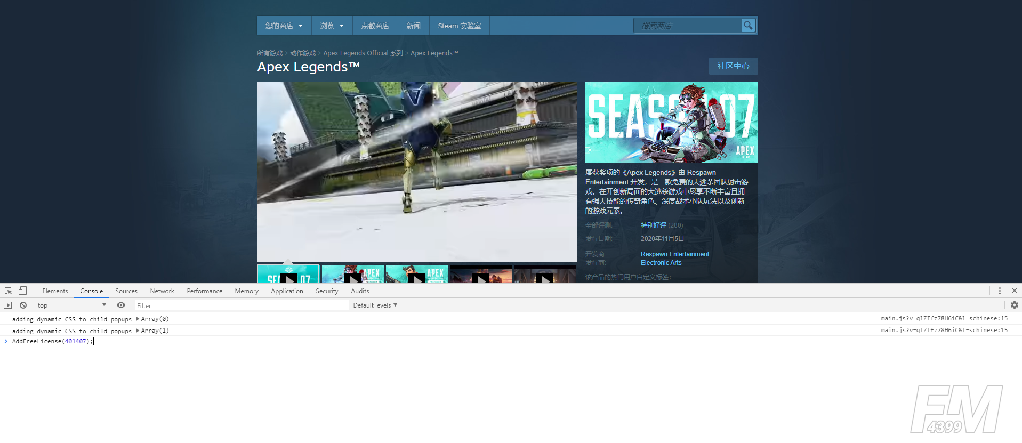The image size is (1022, 443).
Task: Click the 特别好评 review summary link
Action: tap(654, 225)
